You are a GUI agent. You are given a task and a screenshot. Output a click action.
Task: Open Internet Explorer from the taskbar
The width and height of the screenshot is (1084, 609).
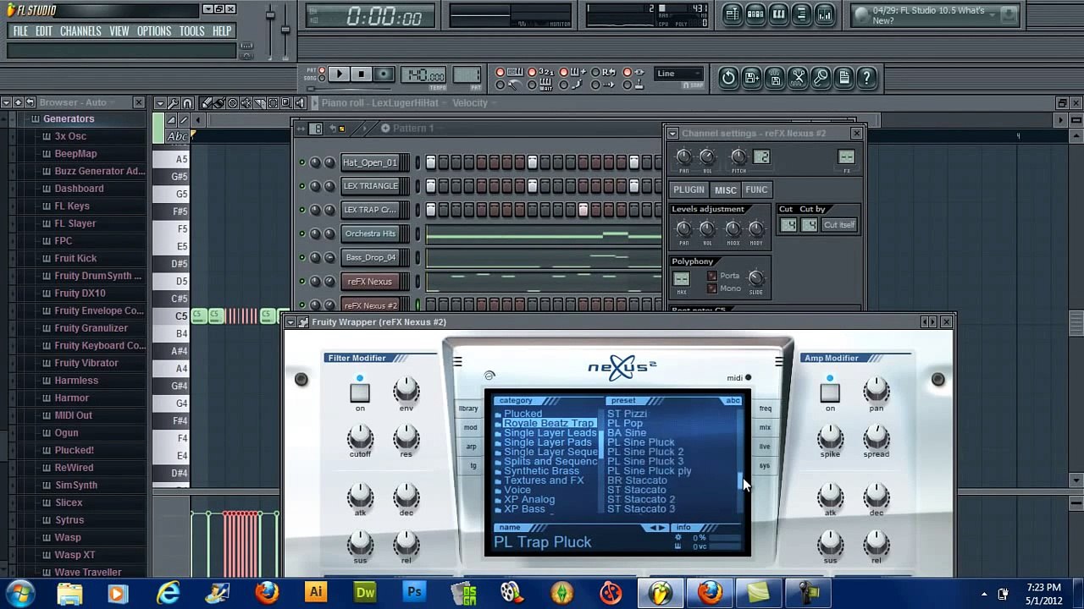169,593
